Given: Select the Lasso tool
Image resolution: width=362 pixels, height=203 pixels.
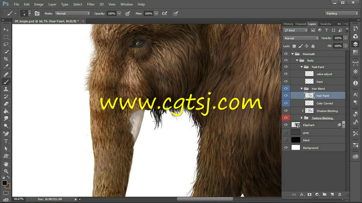Looking at the screenshot, I should (6, 44).
